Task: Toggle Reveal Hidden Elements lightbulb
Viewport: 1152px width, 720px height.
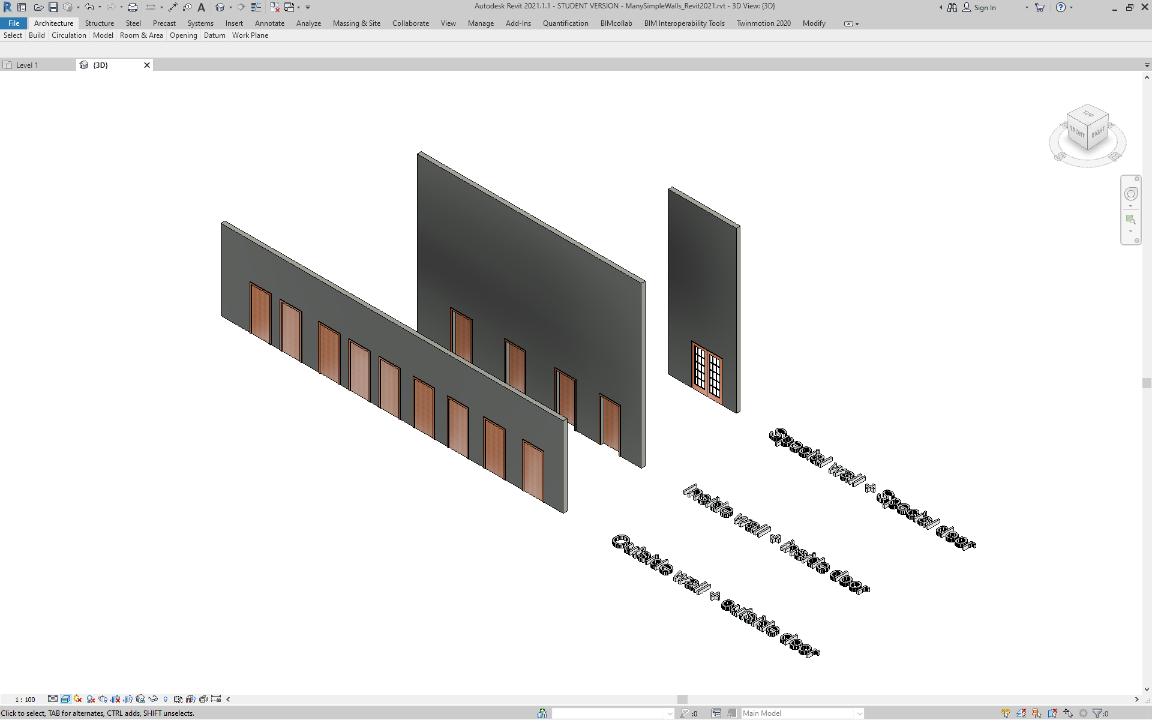Action: tap(166, 699)
